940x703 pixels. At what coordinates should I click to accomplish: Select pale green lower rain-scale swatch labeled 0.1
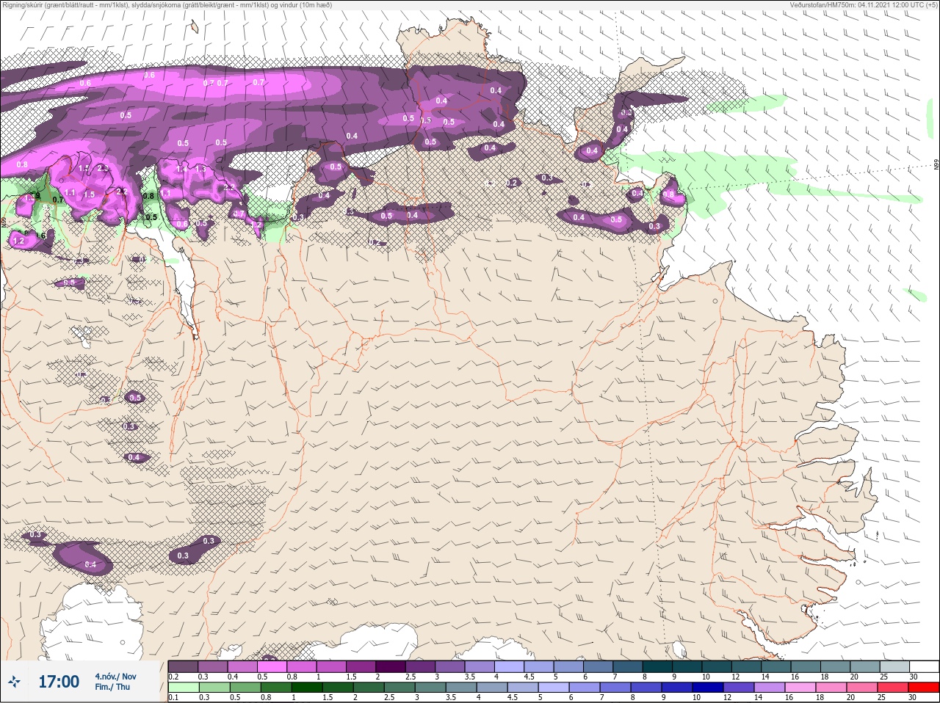click(183, 688)
